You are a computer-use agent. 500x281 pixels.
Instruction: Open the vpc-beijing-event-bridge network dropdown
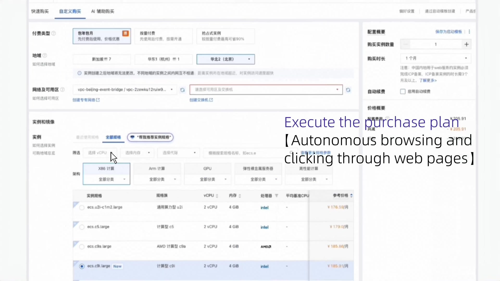click(125, 90)
